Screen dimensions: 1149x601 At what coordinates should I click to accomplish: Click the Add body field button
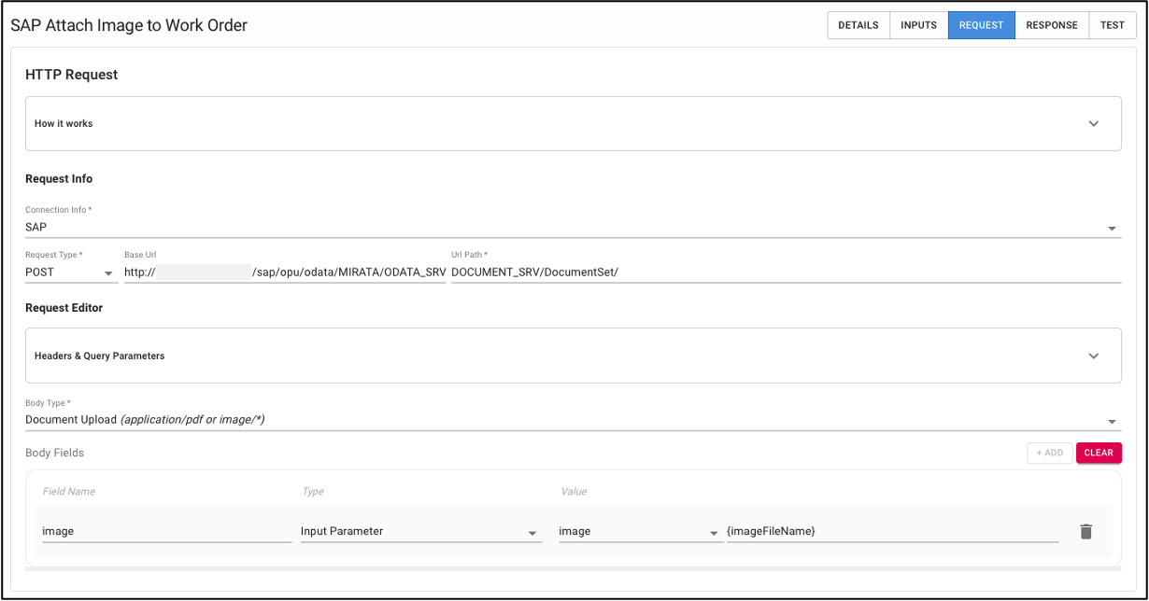(1050, 453)
